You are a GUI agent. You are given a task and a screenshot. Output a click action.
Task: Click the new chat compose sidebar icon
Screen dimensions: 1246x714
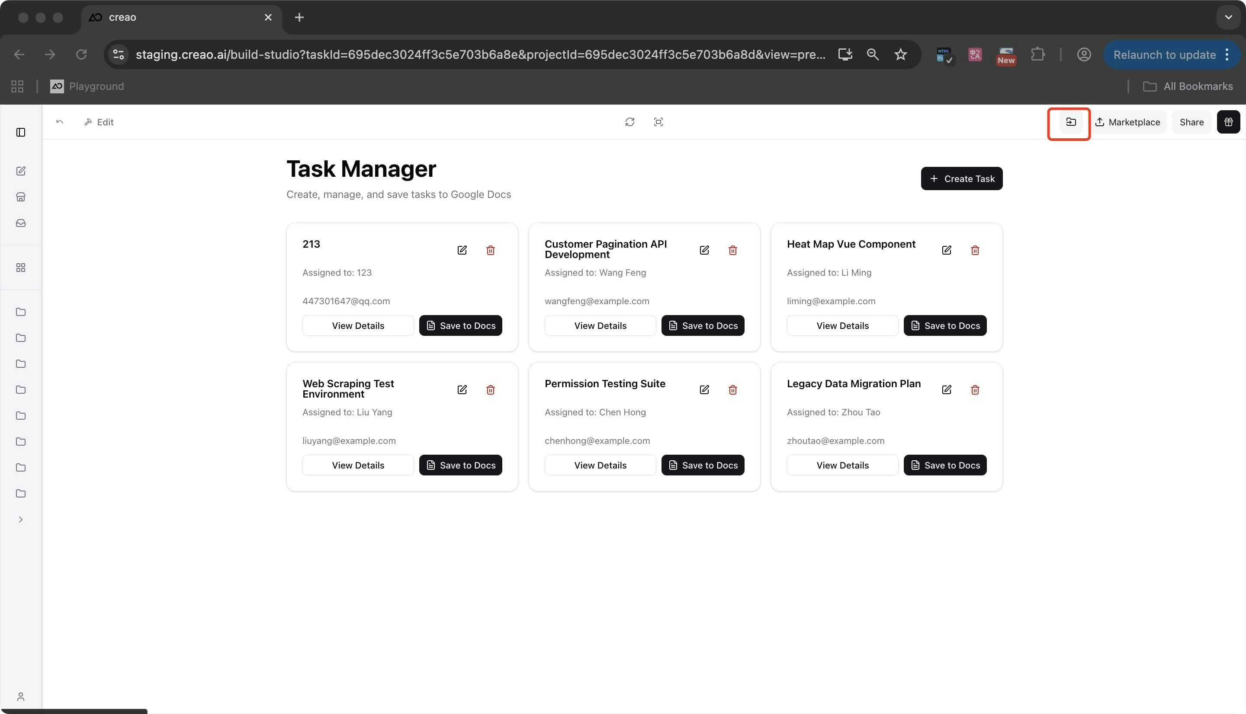click(21, 171)
